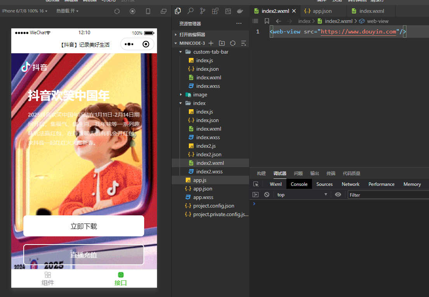Click the simulator refresh icon
Image resolution: width=429 pixels, height=297 pixels.
click(117, 11)
